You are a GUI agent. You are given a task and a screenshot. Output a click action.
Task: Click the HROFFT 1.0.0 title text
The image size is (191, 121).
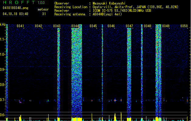click(24, 2)
